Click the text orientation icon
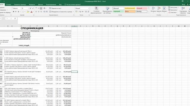Screen dimensions: 190x106 tap(45, 8)
